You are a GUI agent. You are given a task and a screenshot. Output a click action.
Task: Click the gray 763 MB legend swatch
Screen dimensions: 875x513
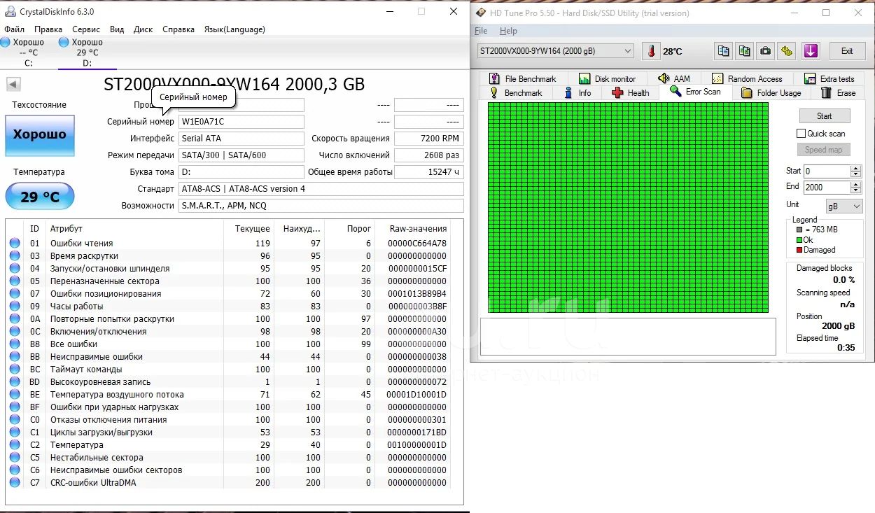pos(799,230)
